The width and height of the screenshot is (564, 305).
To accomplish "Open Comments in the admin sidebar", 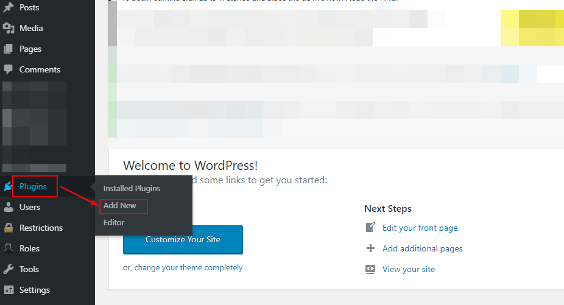I will click(x=40, y=69).
